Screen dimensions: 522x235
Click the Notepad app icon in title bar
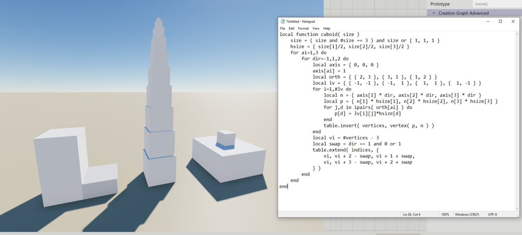[x=283, y=21]
